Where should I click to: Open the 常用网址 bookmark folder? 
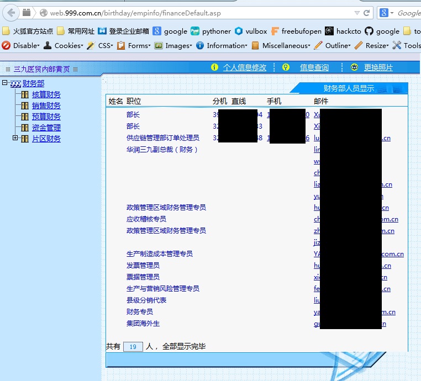(76, 31)
